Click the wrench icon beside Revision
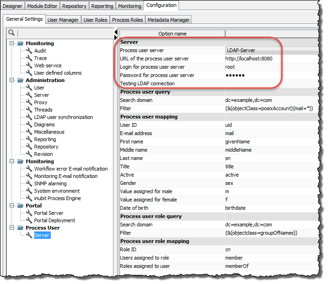This screenshot has width=328, height=284. click(x=29, y=154)
